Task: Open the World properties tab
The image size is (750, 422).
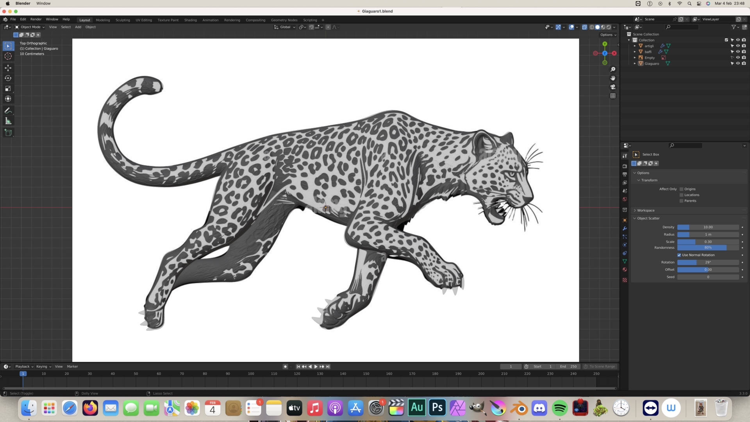Action: [625, 199]
